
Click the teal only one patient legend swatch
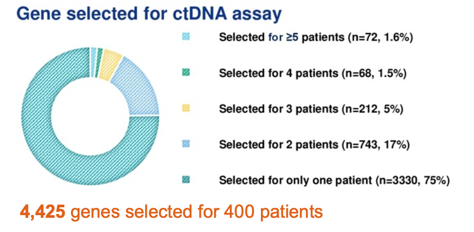(x=186, y=180)
